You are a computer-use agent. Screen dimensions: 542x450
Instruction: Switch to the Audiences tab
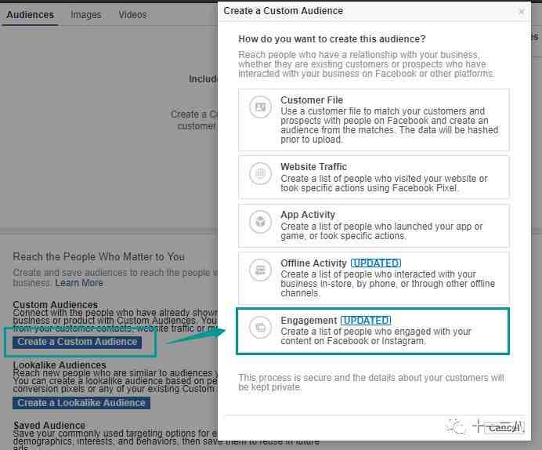click(30, 15)
